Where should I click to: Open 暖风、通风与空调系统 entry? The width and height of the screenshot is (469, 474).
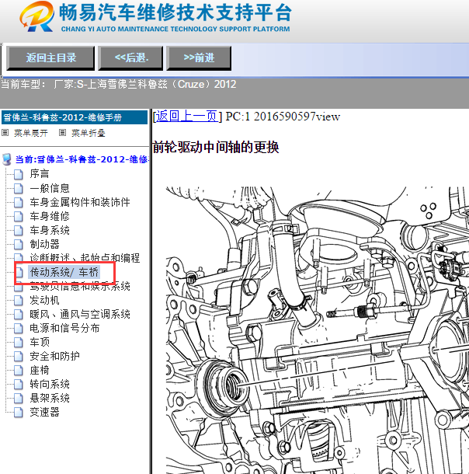[x=80, y=314]
